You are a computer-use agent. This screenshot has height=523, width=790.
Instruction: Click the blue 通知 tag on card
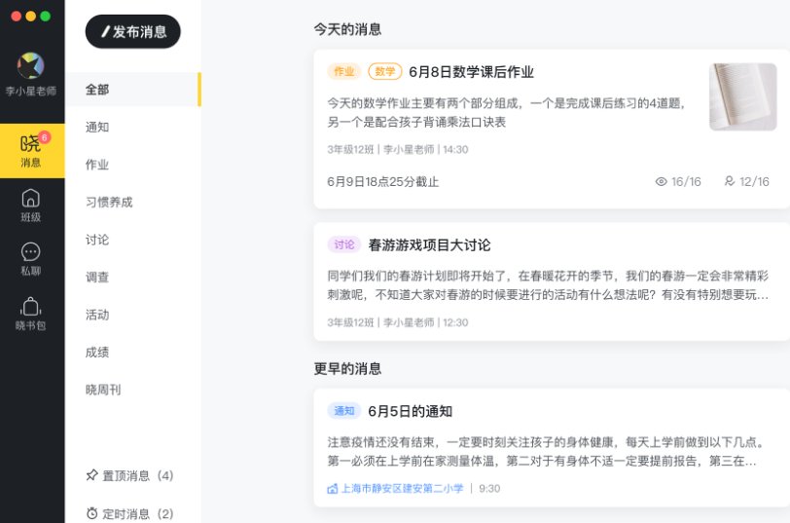[344, 411]
